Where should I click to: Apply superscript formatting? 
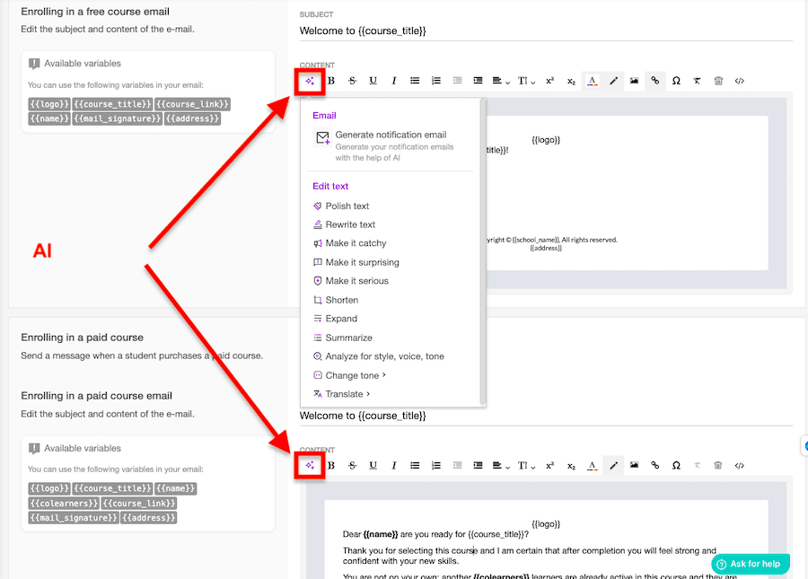549,80
